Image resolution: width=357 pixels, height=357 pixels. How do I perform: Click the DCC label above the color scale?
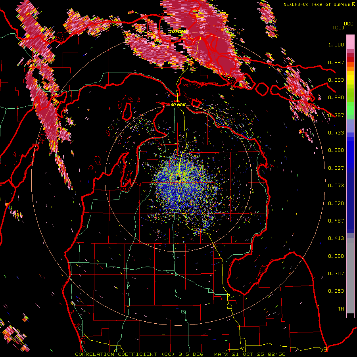click(349, 24)
